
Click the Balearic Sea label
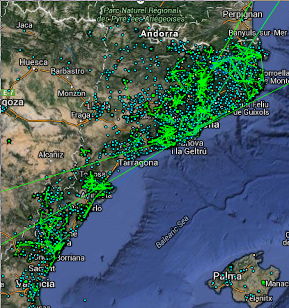(x=172, y=233)
